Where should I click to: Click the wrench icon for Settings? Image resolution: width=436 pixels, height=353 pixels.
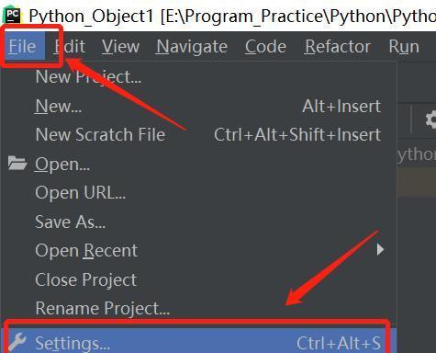pos(17,342)
